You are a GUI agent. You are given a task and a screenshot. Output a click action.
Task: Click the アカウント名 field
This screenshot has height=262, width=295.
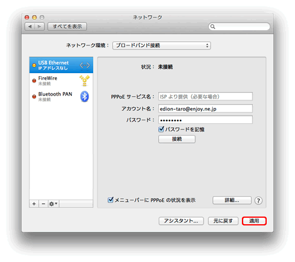point(205,109)
